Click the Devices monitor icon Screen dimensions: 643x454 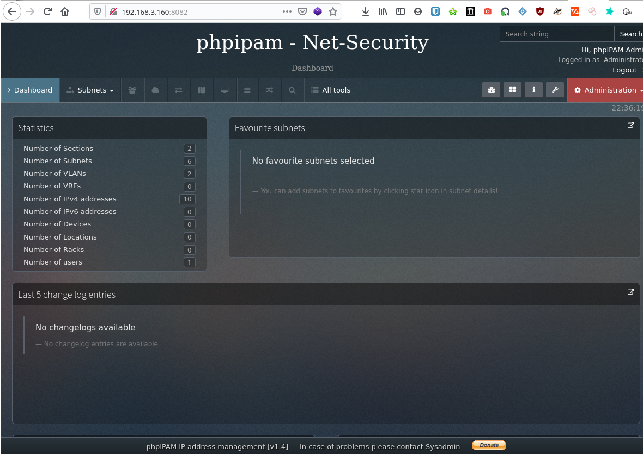click(225, 90)
